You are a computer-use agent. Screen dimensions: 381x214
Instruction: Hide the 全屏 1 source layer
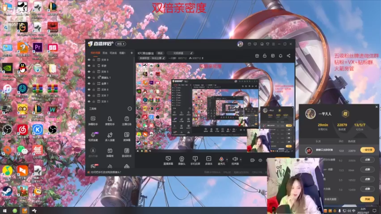[x=89, y=84]
